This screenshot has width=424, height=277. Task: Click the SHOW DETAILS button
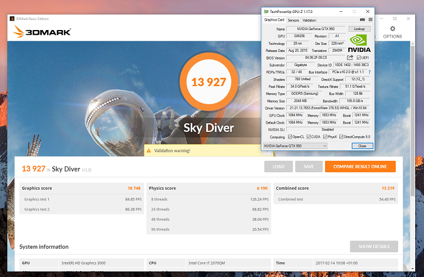coord(374,246)
